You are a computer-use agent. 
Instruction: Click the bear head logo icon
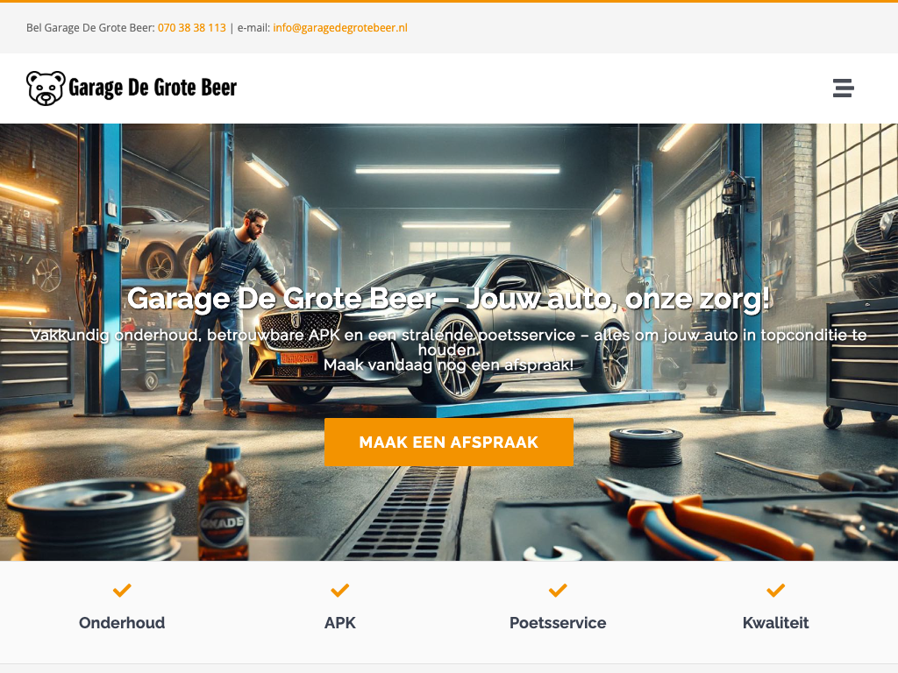click(x=46, y=88)
